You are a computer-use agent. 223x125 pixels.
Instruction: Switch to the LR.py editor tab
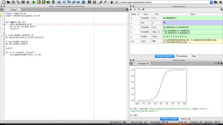[14, 10]
